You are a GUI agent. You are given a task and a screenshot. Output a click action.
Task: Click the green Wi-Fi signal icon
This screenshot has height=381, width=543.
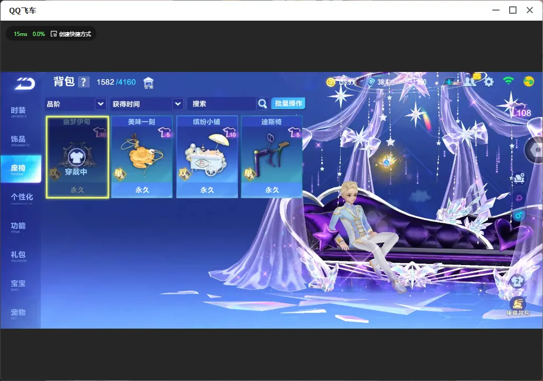coord(508,81)
